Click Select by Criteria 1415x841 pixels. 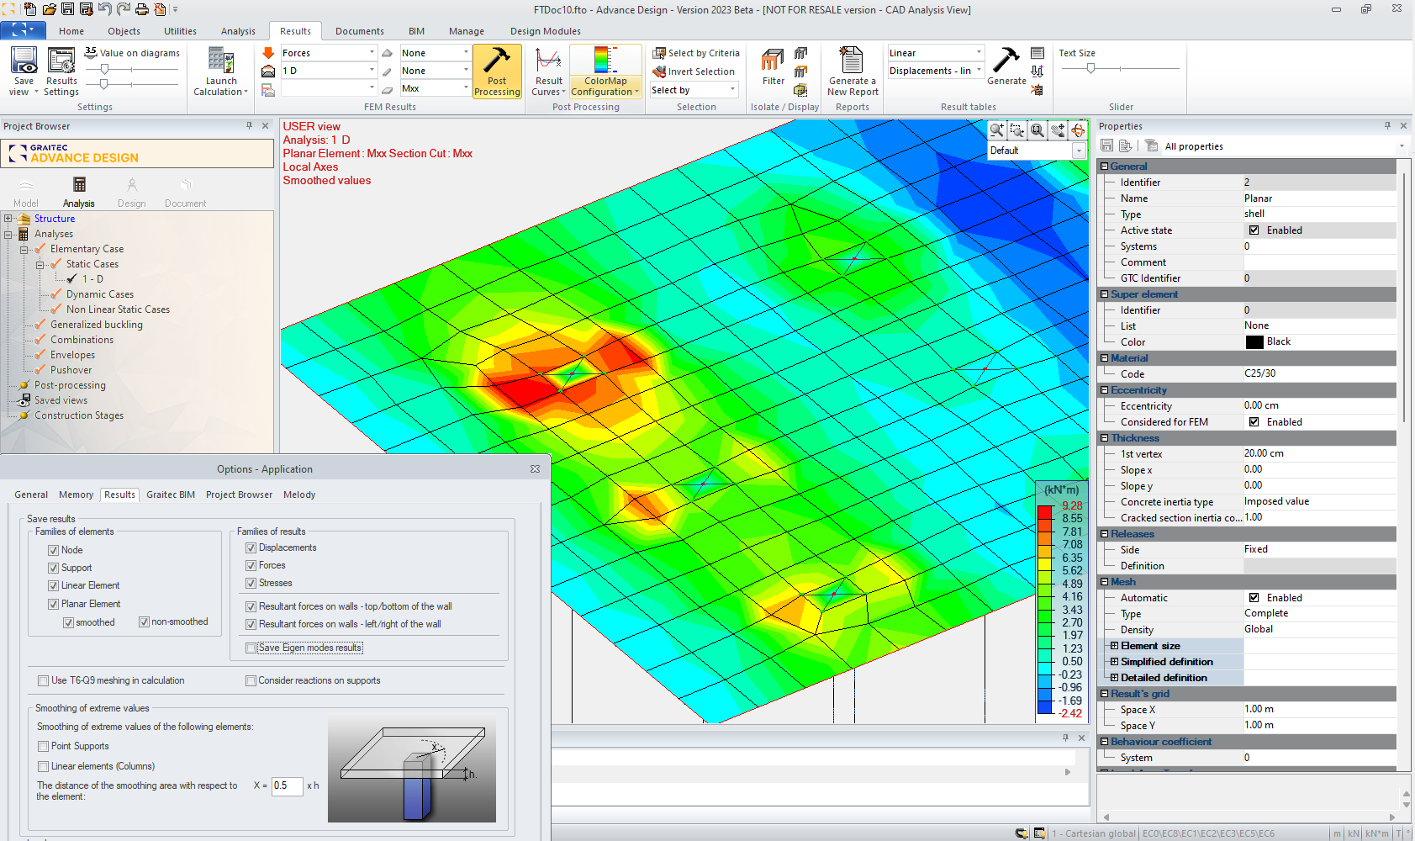tap(696, 53)
